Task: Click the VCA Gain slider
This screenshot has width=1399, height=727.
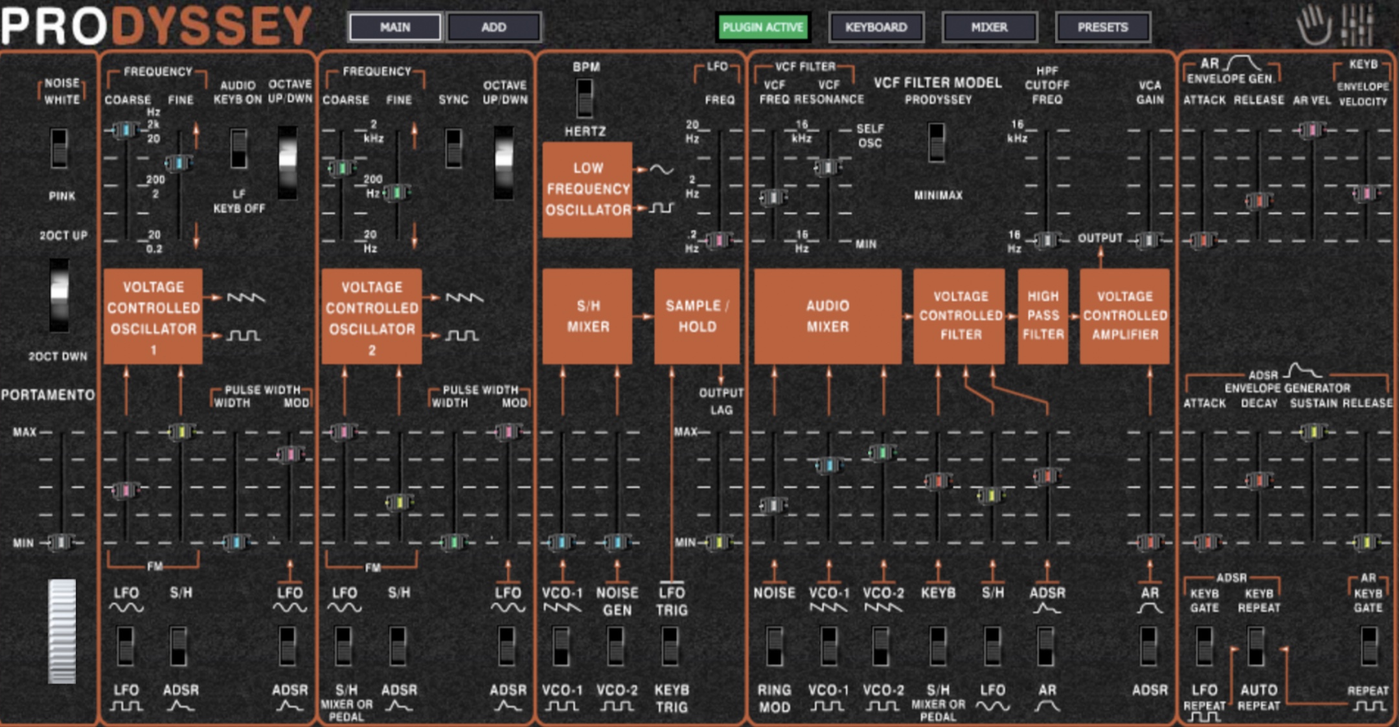Action: 1148,241
